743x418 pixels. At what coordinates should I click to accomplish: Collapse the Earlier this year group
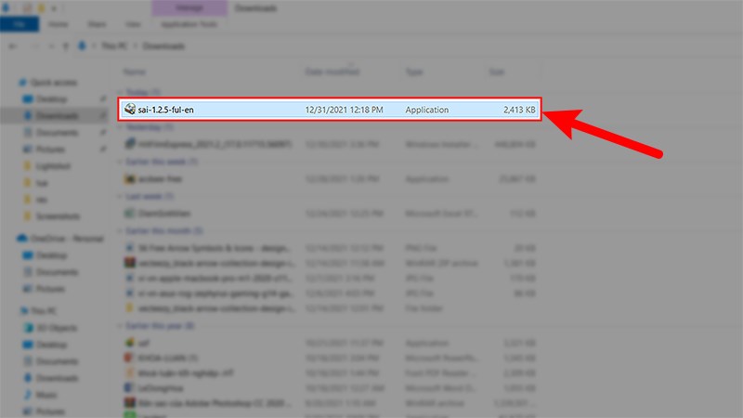120,326
